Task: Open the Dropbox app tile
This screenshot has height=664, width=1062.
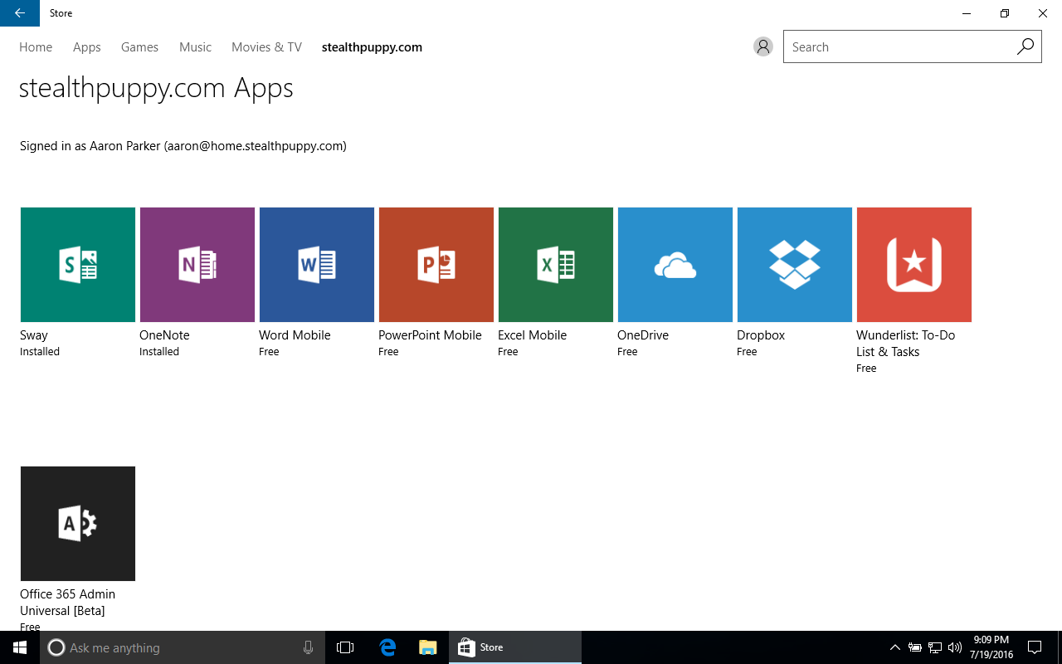Action: pos(795,265)
